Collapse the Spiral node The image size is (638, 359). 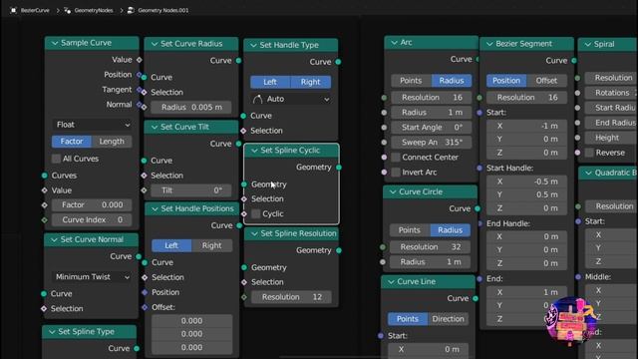[588, 44]
